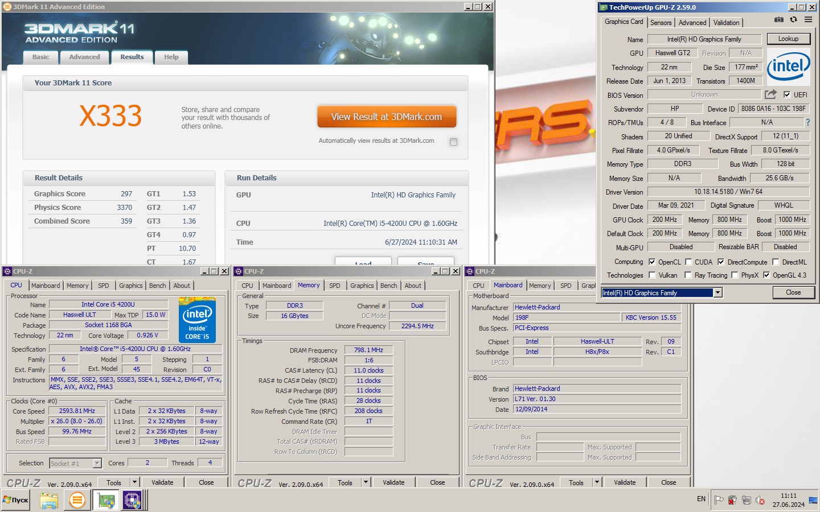The image size is (820, 512).
Task: Click the DRAM Frequency 798.1 MHz value
Action: tap(368, 350)
